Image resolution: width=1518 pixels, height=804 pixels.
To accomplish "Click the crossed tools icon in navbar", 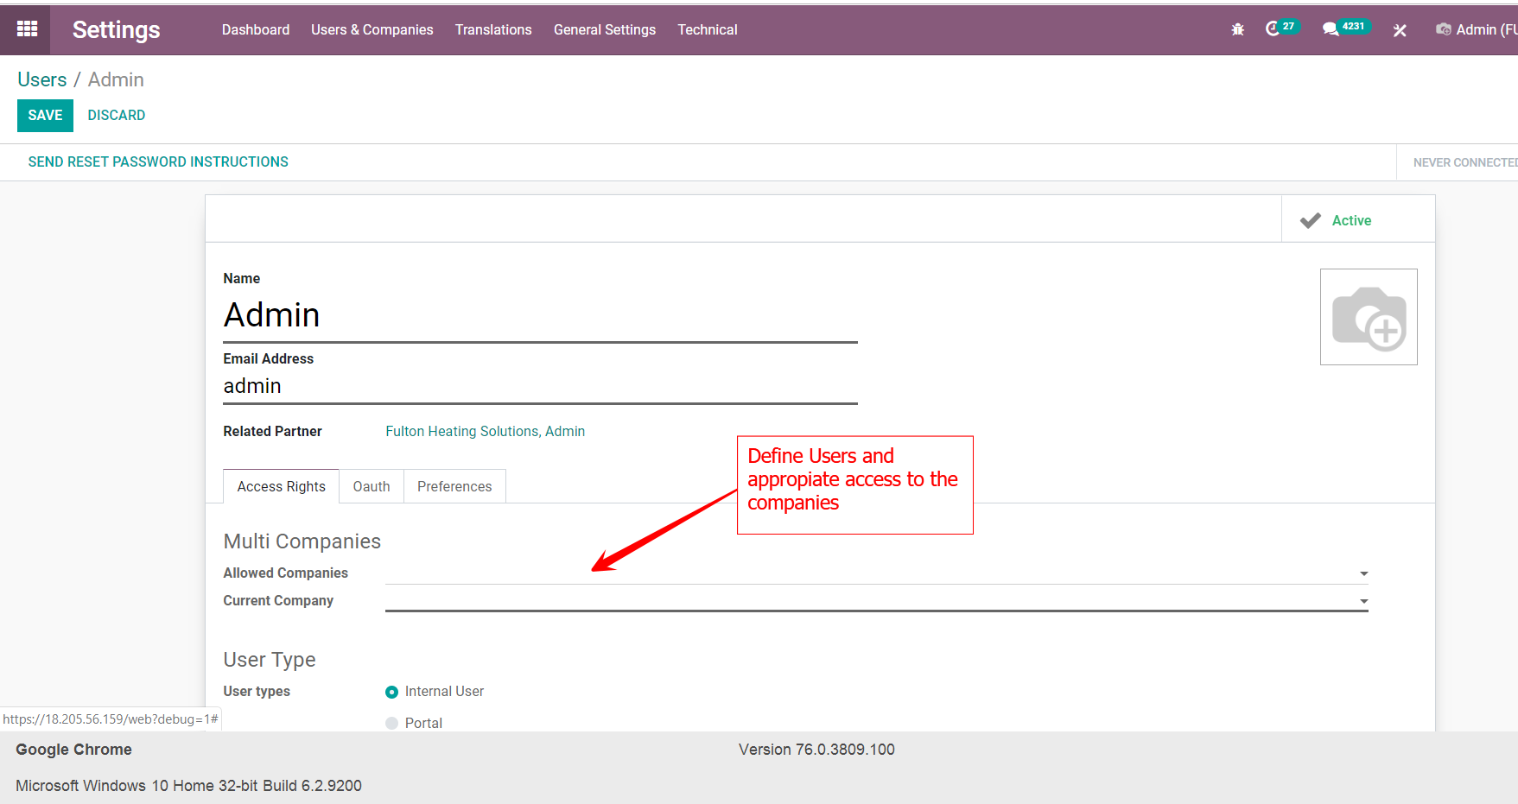I will (x=1400, y=30).
